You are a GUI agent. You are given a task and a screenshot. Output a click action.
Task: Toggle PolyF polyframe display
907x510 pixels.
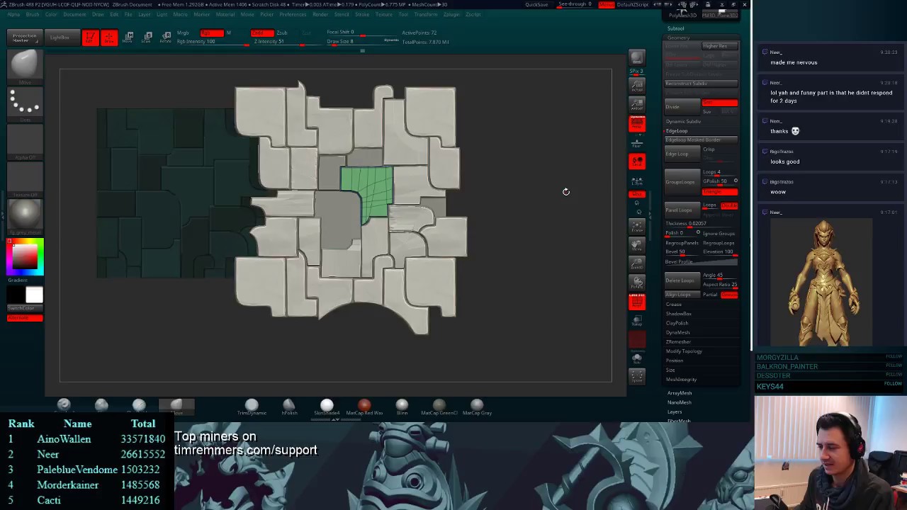[637, 301]
